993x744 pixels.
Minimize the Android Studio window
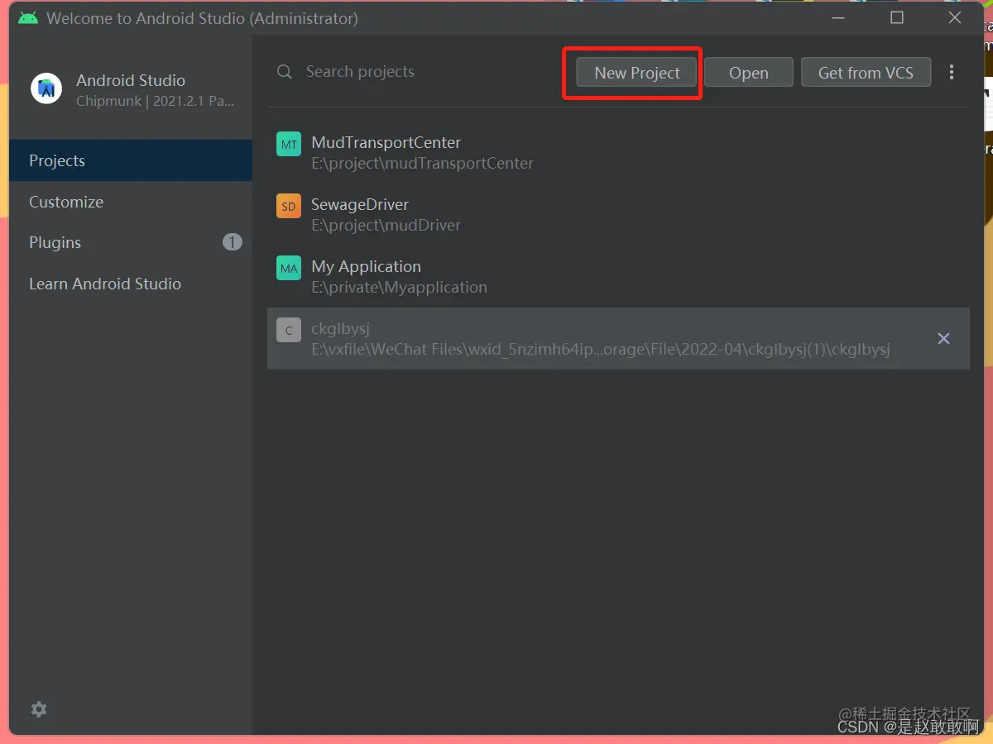[x=838, y=17]
